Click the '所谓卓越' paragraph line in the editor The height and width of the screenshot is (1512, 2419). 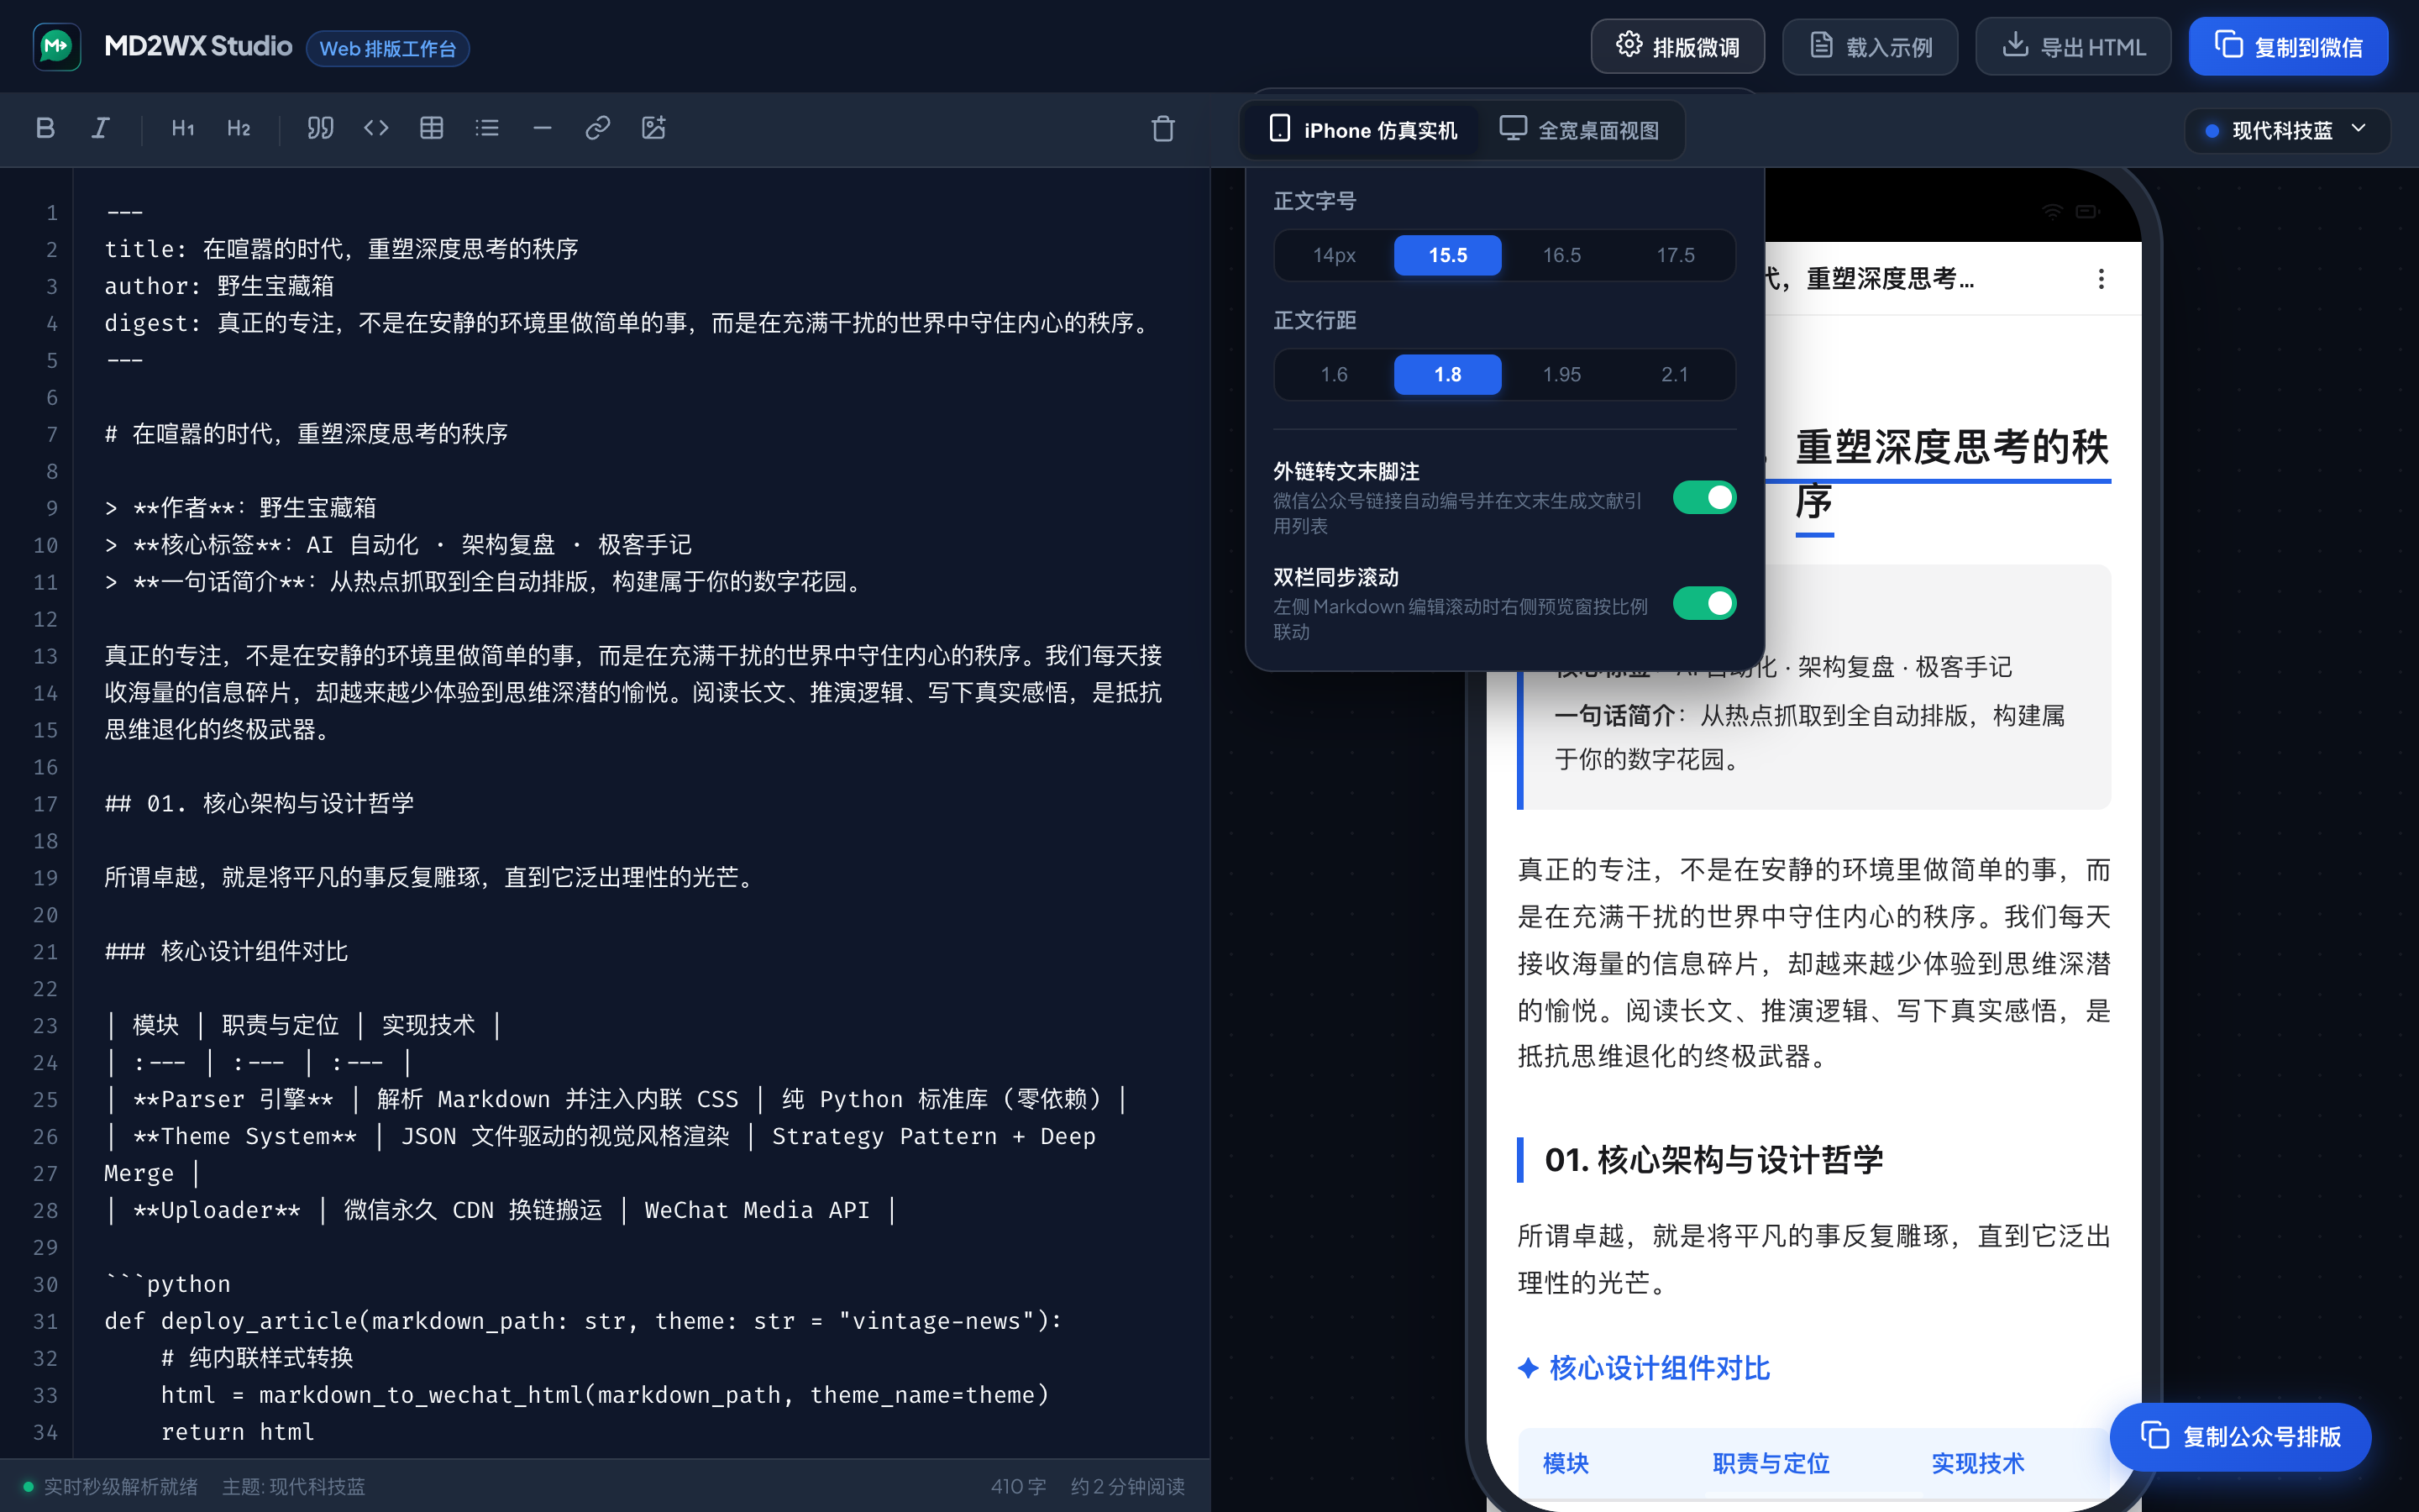tap(433, 877)
